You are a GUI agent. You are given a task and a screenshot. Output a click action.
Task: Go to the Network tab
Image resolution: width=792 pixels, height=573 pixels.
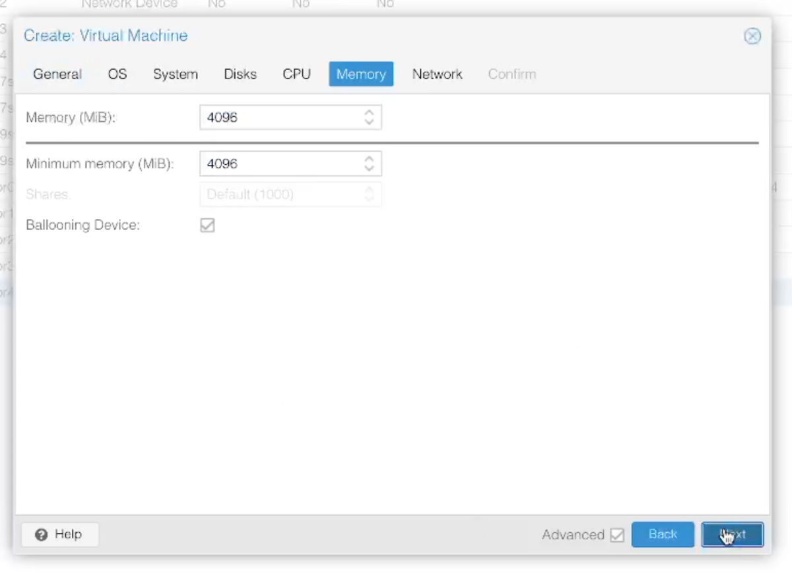(x=437, y=74)
